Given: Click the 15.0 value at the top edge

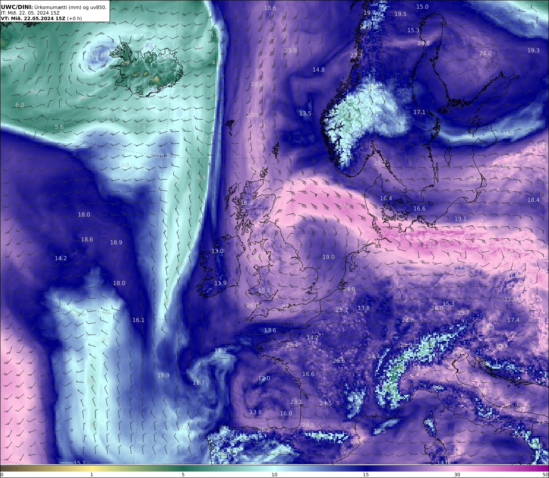Looking at the screenshot, I should point(422,6).
